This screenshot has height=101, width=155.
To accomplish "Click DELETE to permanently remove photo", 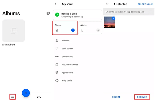I will [116, 97].
